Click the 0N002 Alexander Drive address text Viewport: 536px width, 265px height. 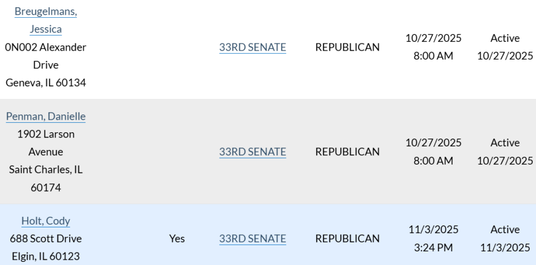46,56
